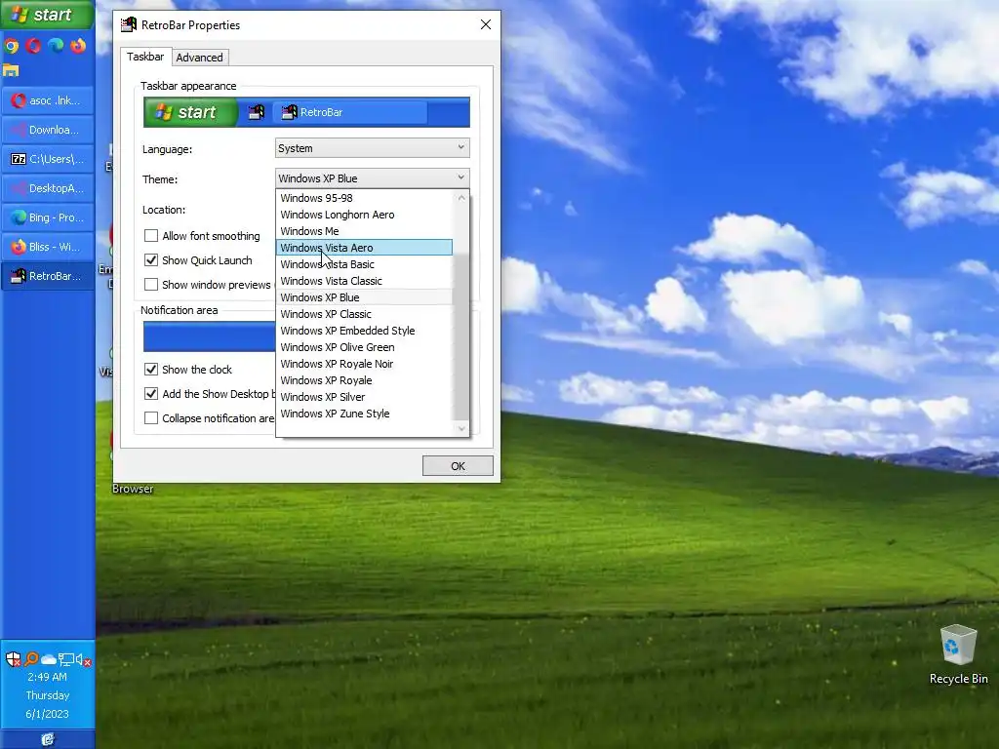Open the Recycle Bin desktop icon

coord(958,654)
